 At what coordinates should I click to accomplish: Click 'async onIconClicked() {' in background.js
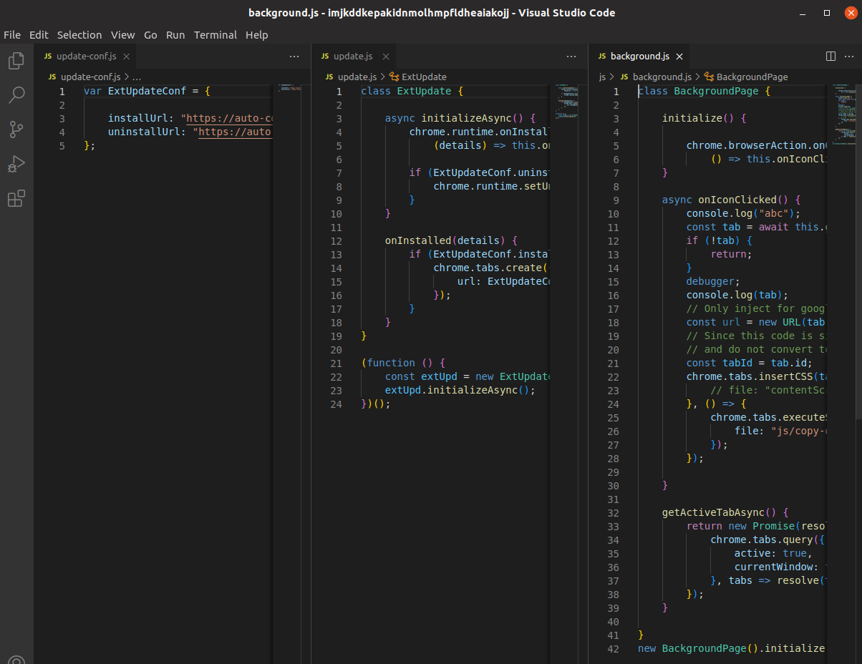click(x=731, y=200)
